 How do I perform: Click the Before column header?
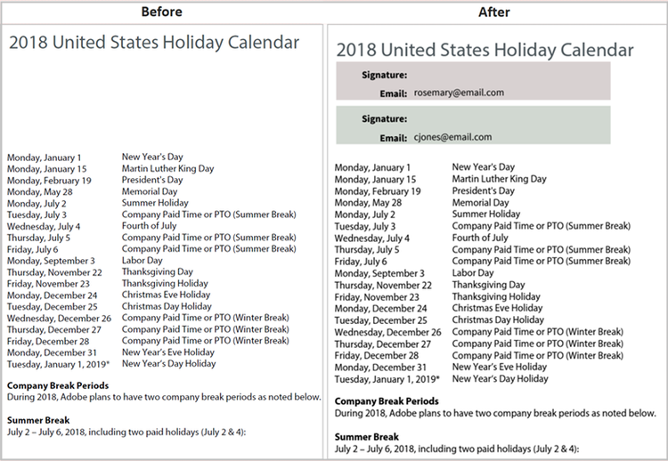162,12
